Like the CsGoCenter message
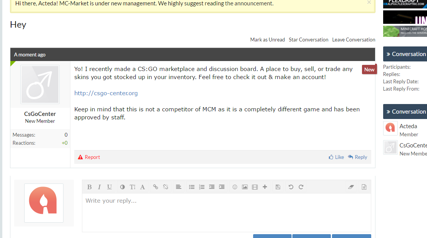This screenshot has width=427, height=238. tap(336, 157)
